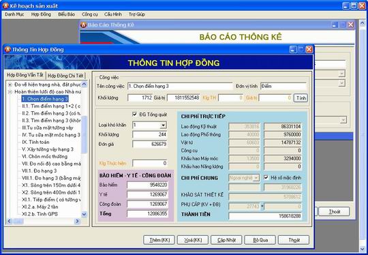Click the Đơn vị tính input field
This screenshot has width=368, height=255.
pyautogui.click(x=283, y=86)
